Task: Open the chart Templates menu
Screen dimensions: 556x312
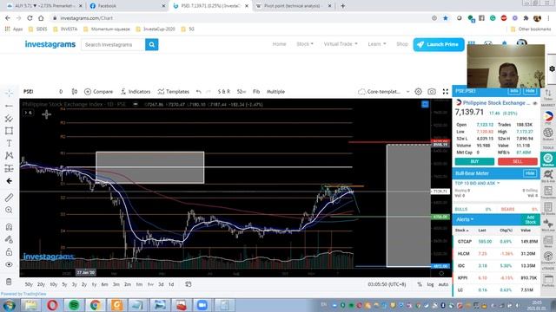Action: click(x=174, y=92)
